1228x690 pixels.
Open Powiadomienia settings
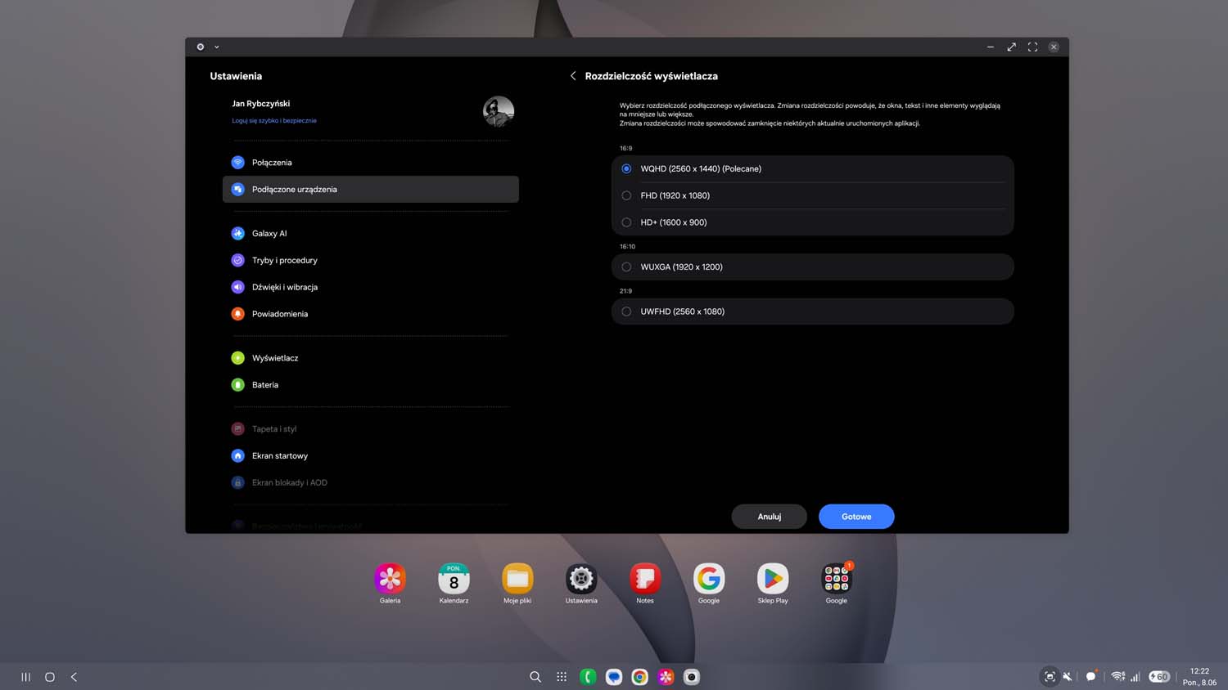pyautogui.click(x=370, y=314)
